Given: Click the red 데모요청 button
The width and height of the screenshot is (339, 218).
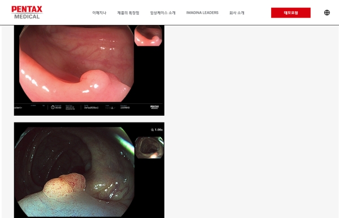Looking at the screenshot, I should coord(291,13).
